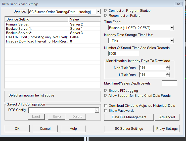Screen dimensions: 186x141
Task: Click the Save DTS config button
Action: [x=57, y=117]
